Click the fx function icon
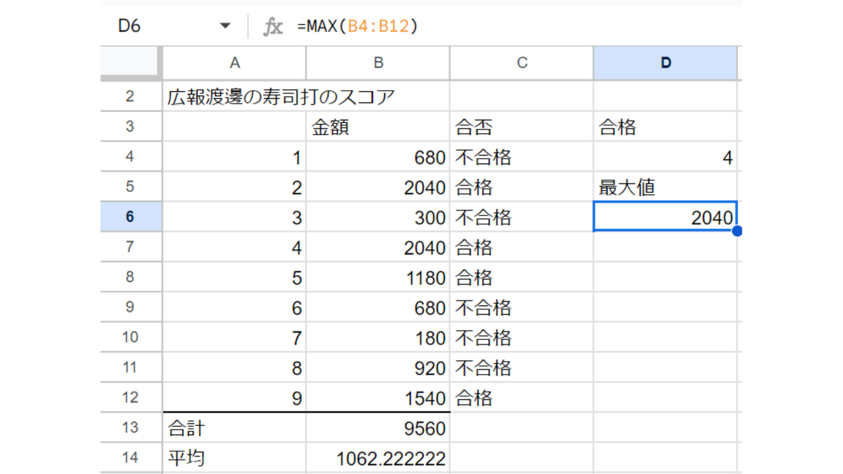 click(x=273, y=26)
